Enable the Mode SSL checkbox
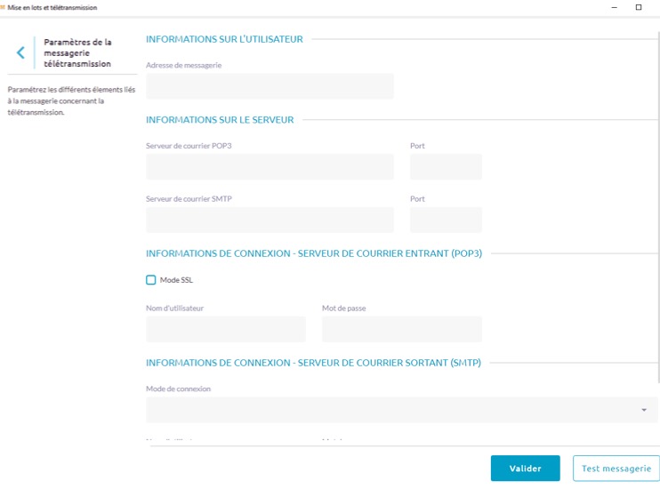 coord(150,280)
